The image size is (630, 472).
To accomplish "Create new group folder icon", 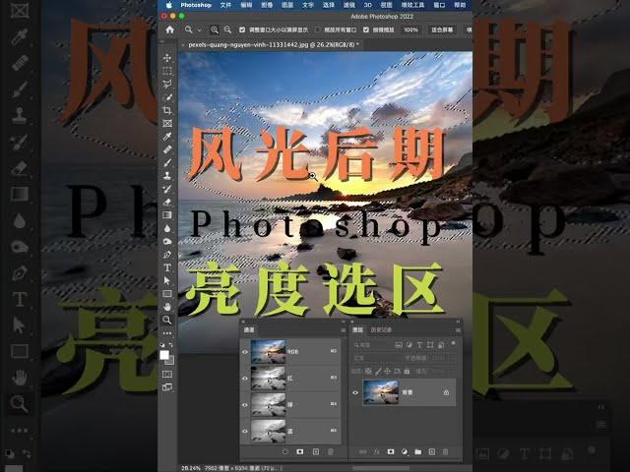I will coord(417,452).
